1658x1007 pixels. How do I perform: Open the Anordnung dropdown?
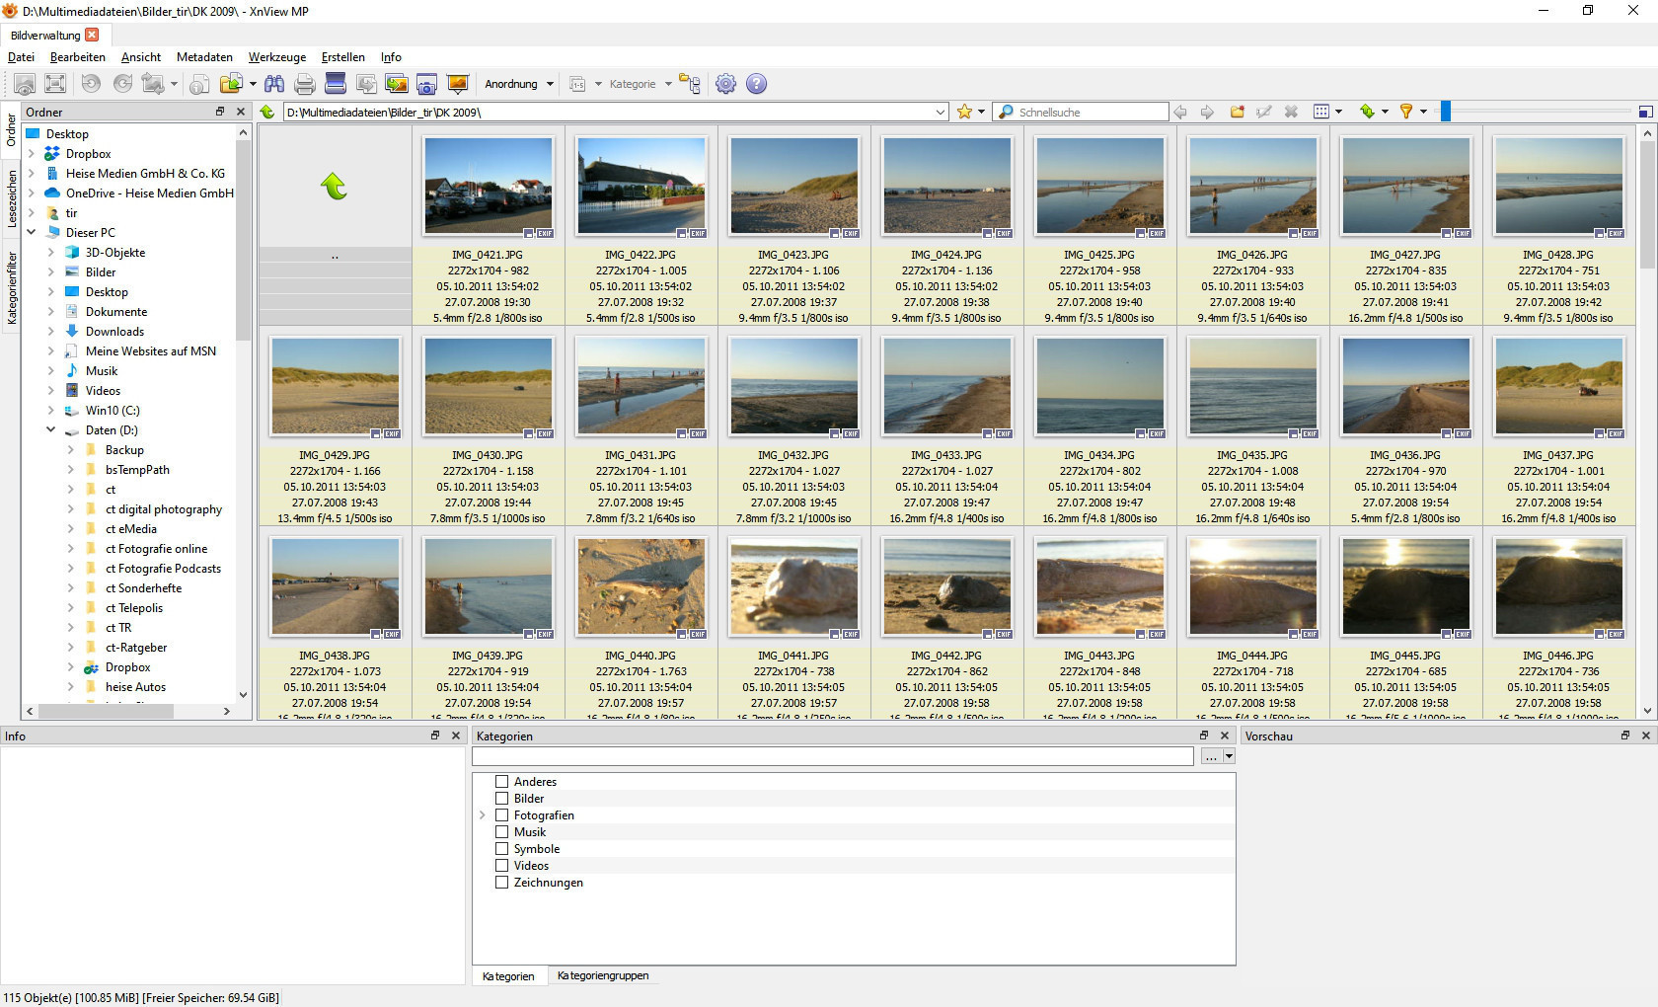pos(519,84)
